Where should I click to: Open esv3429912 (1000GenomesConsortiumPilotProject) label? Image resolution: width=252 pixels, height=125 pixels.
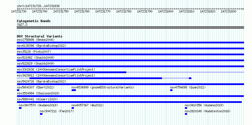click(56, 75)
